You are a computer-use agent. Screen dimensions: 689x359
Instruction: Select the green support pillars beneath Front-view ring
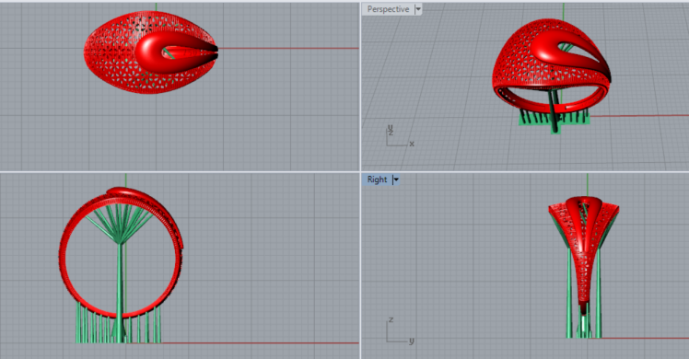[x=119, y=325]
